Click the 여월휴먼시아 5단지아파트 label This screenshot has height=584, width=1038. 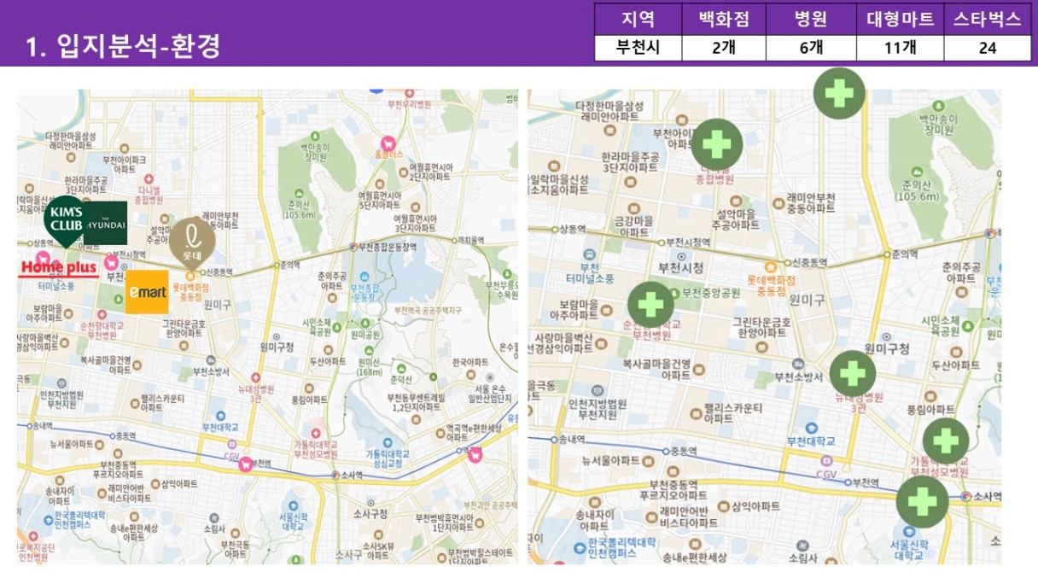pos(378,200)
